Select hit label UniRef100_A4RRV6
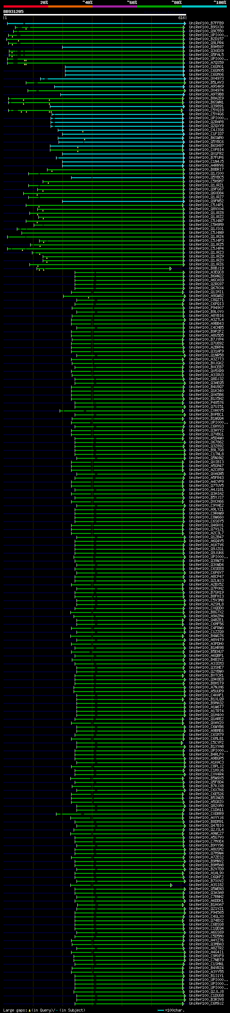The image size is (230, 1013). pos(206,166)
